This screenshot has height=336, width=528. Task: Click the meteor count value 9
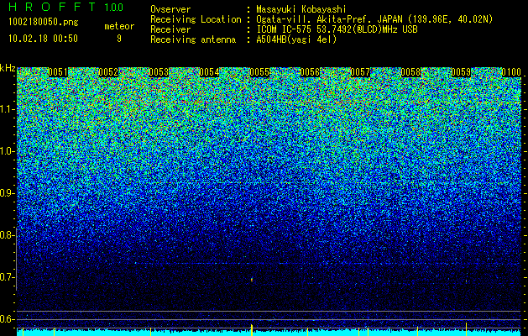119,39
